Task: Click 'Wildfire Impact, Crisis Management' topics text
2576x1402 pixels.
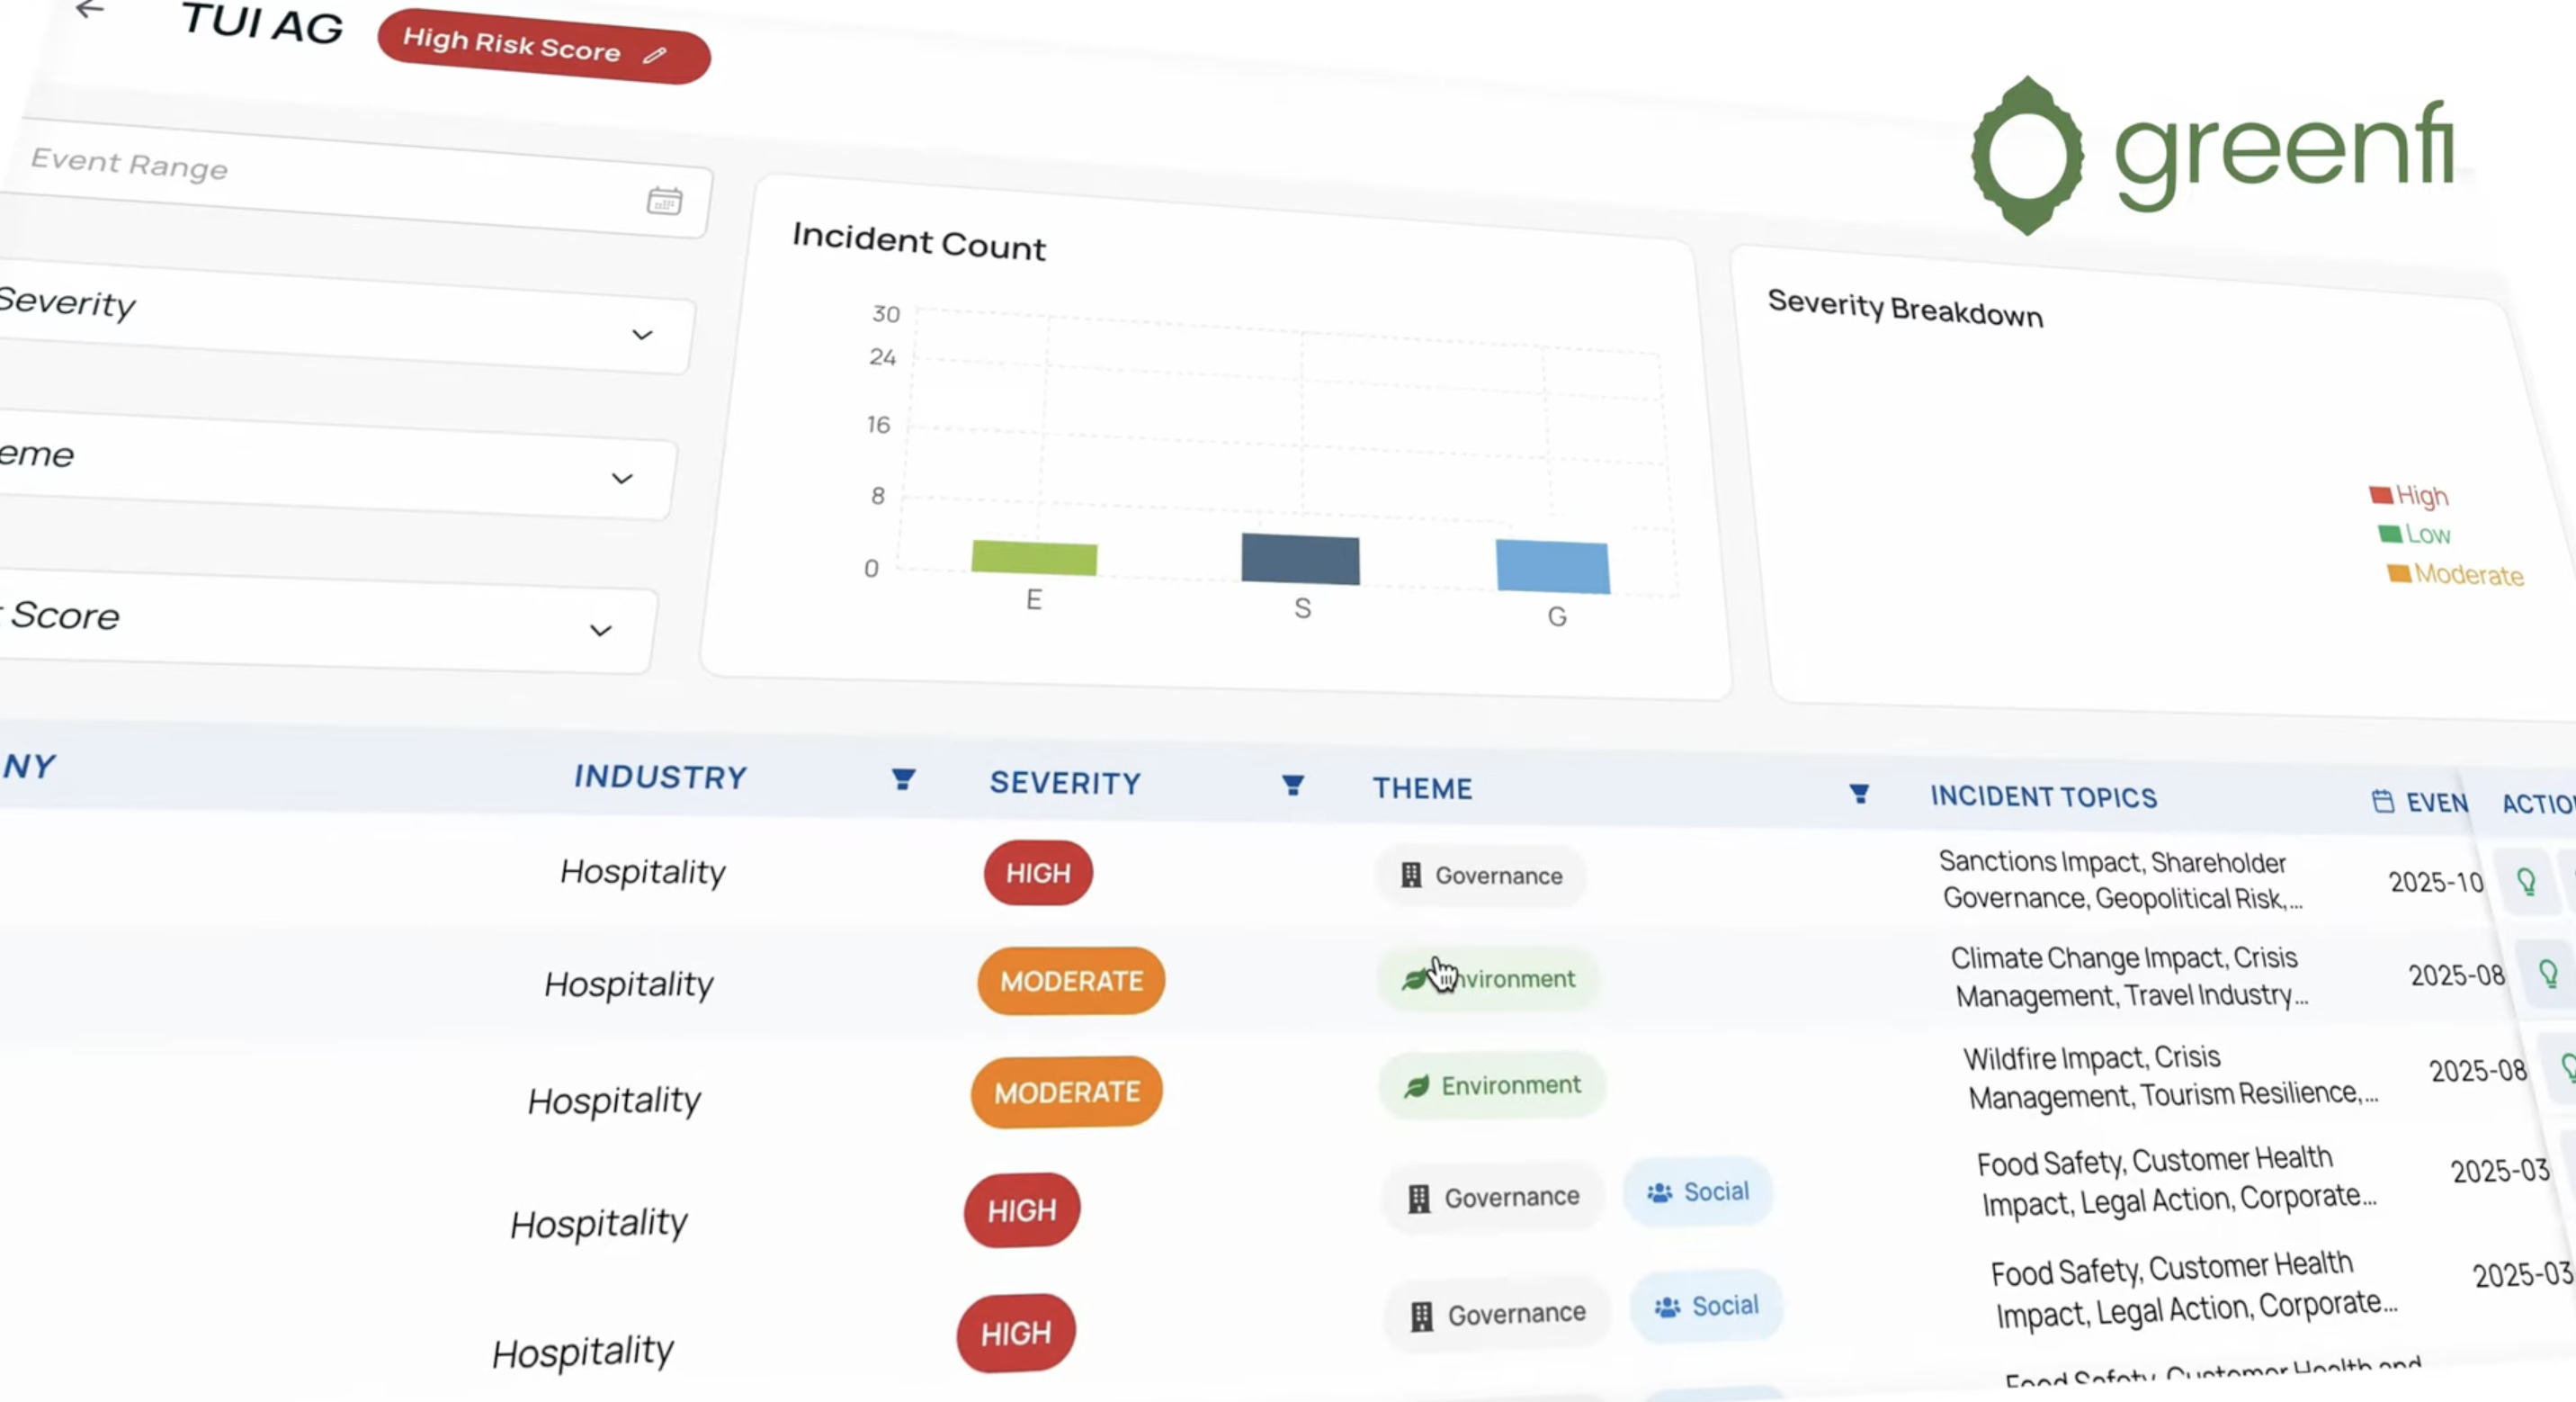Action: (x=2170, y=1078)
